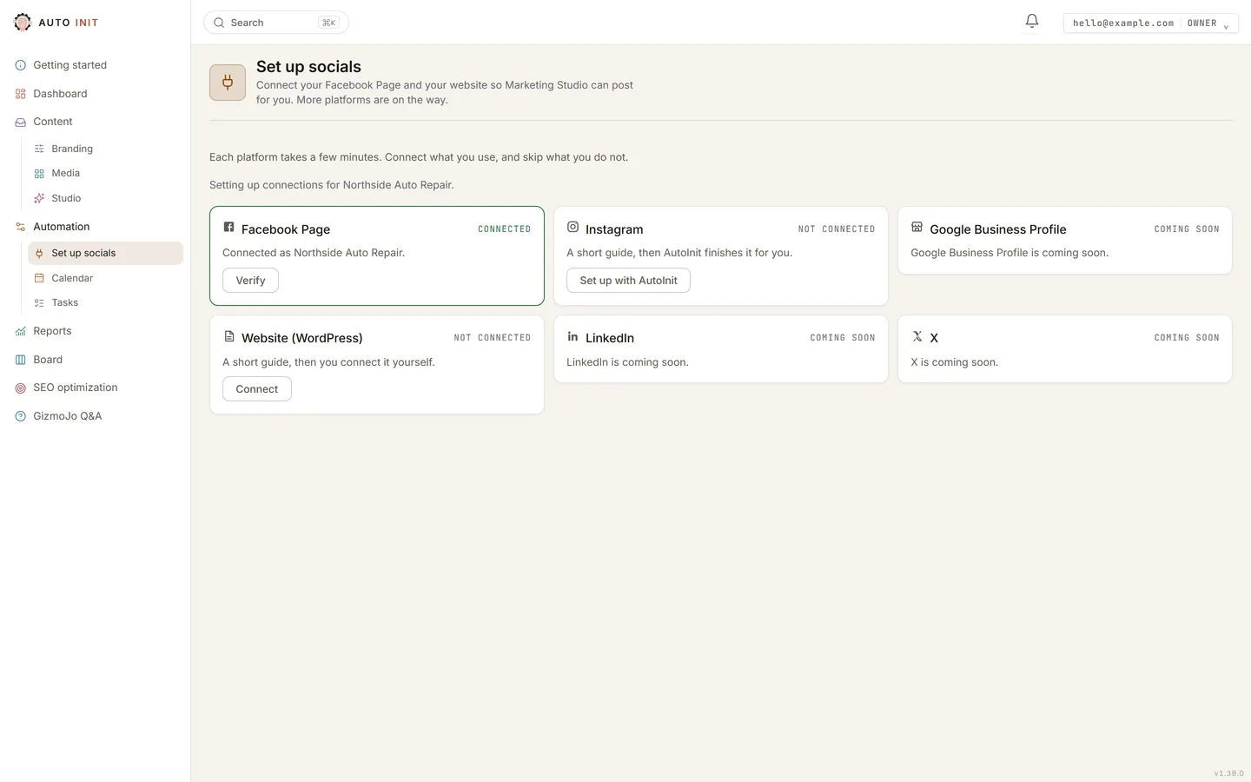Viewport: 1251px width, 782px height.
Task: Click the Studio sparkle icon
Action: pos(39,198)
